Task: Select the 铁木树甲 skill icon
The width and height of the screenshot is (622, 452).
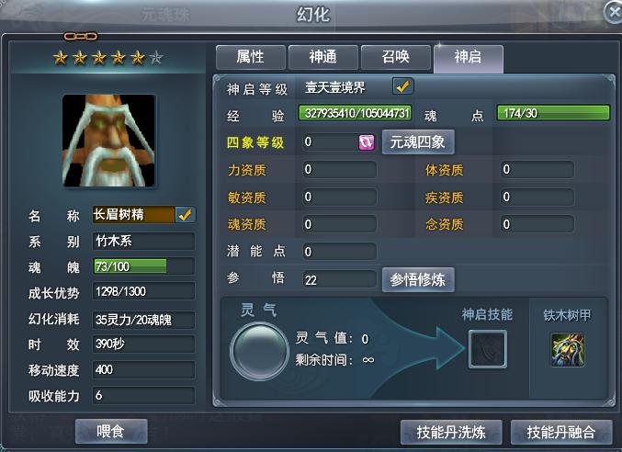Action: tap(568, 350)
